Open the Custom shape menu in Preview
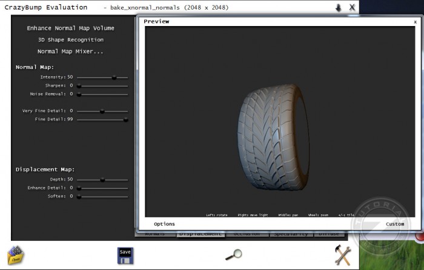This screenshot has width=424, height=270. 395,224
